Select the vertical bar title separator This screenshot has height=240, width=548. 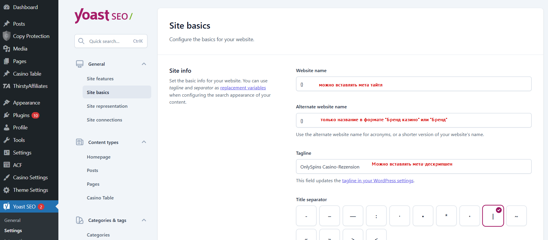493,216
